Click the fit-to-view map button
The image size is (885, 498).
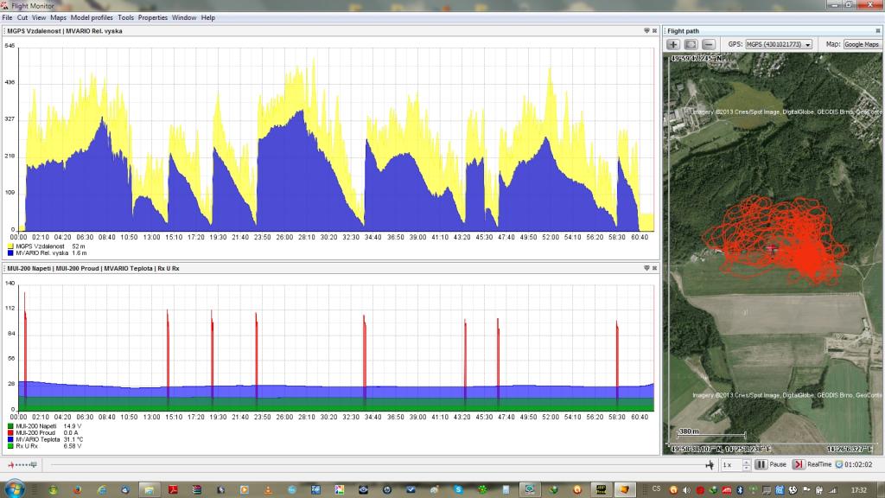(x=691, y=44)
